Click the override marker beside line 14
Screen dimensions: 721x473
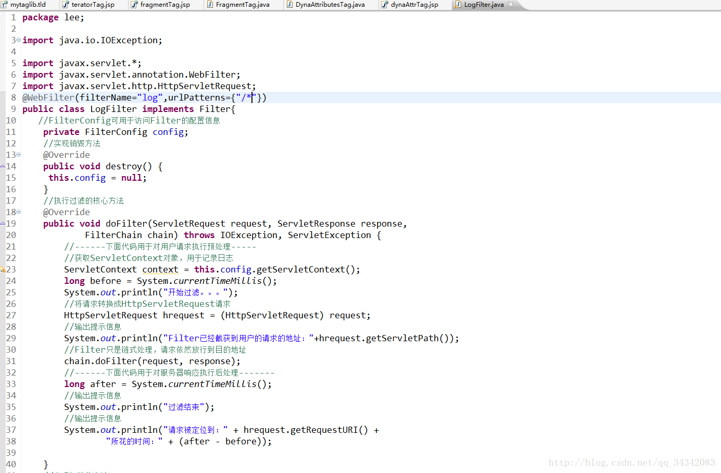(x=3, y=167)
